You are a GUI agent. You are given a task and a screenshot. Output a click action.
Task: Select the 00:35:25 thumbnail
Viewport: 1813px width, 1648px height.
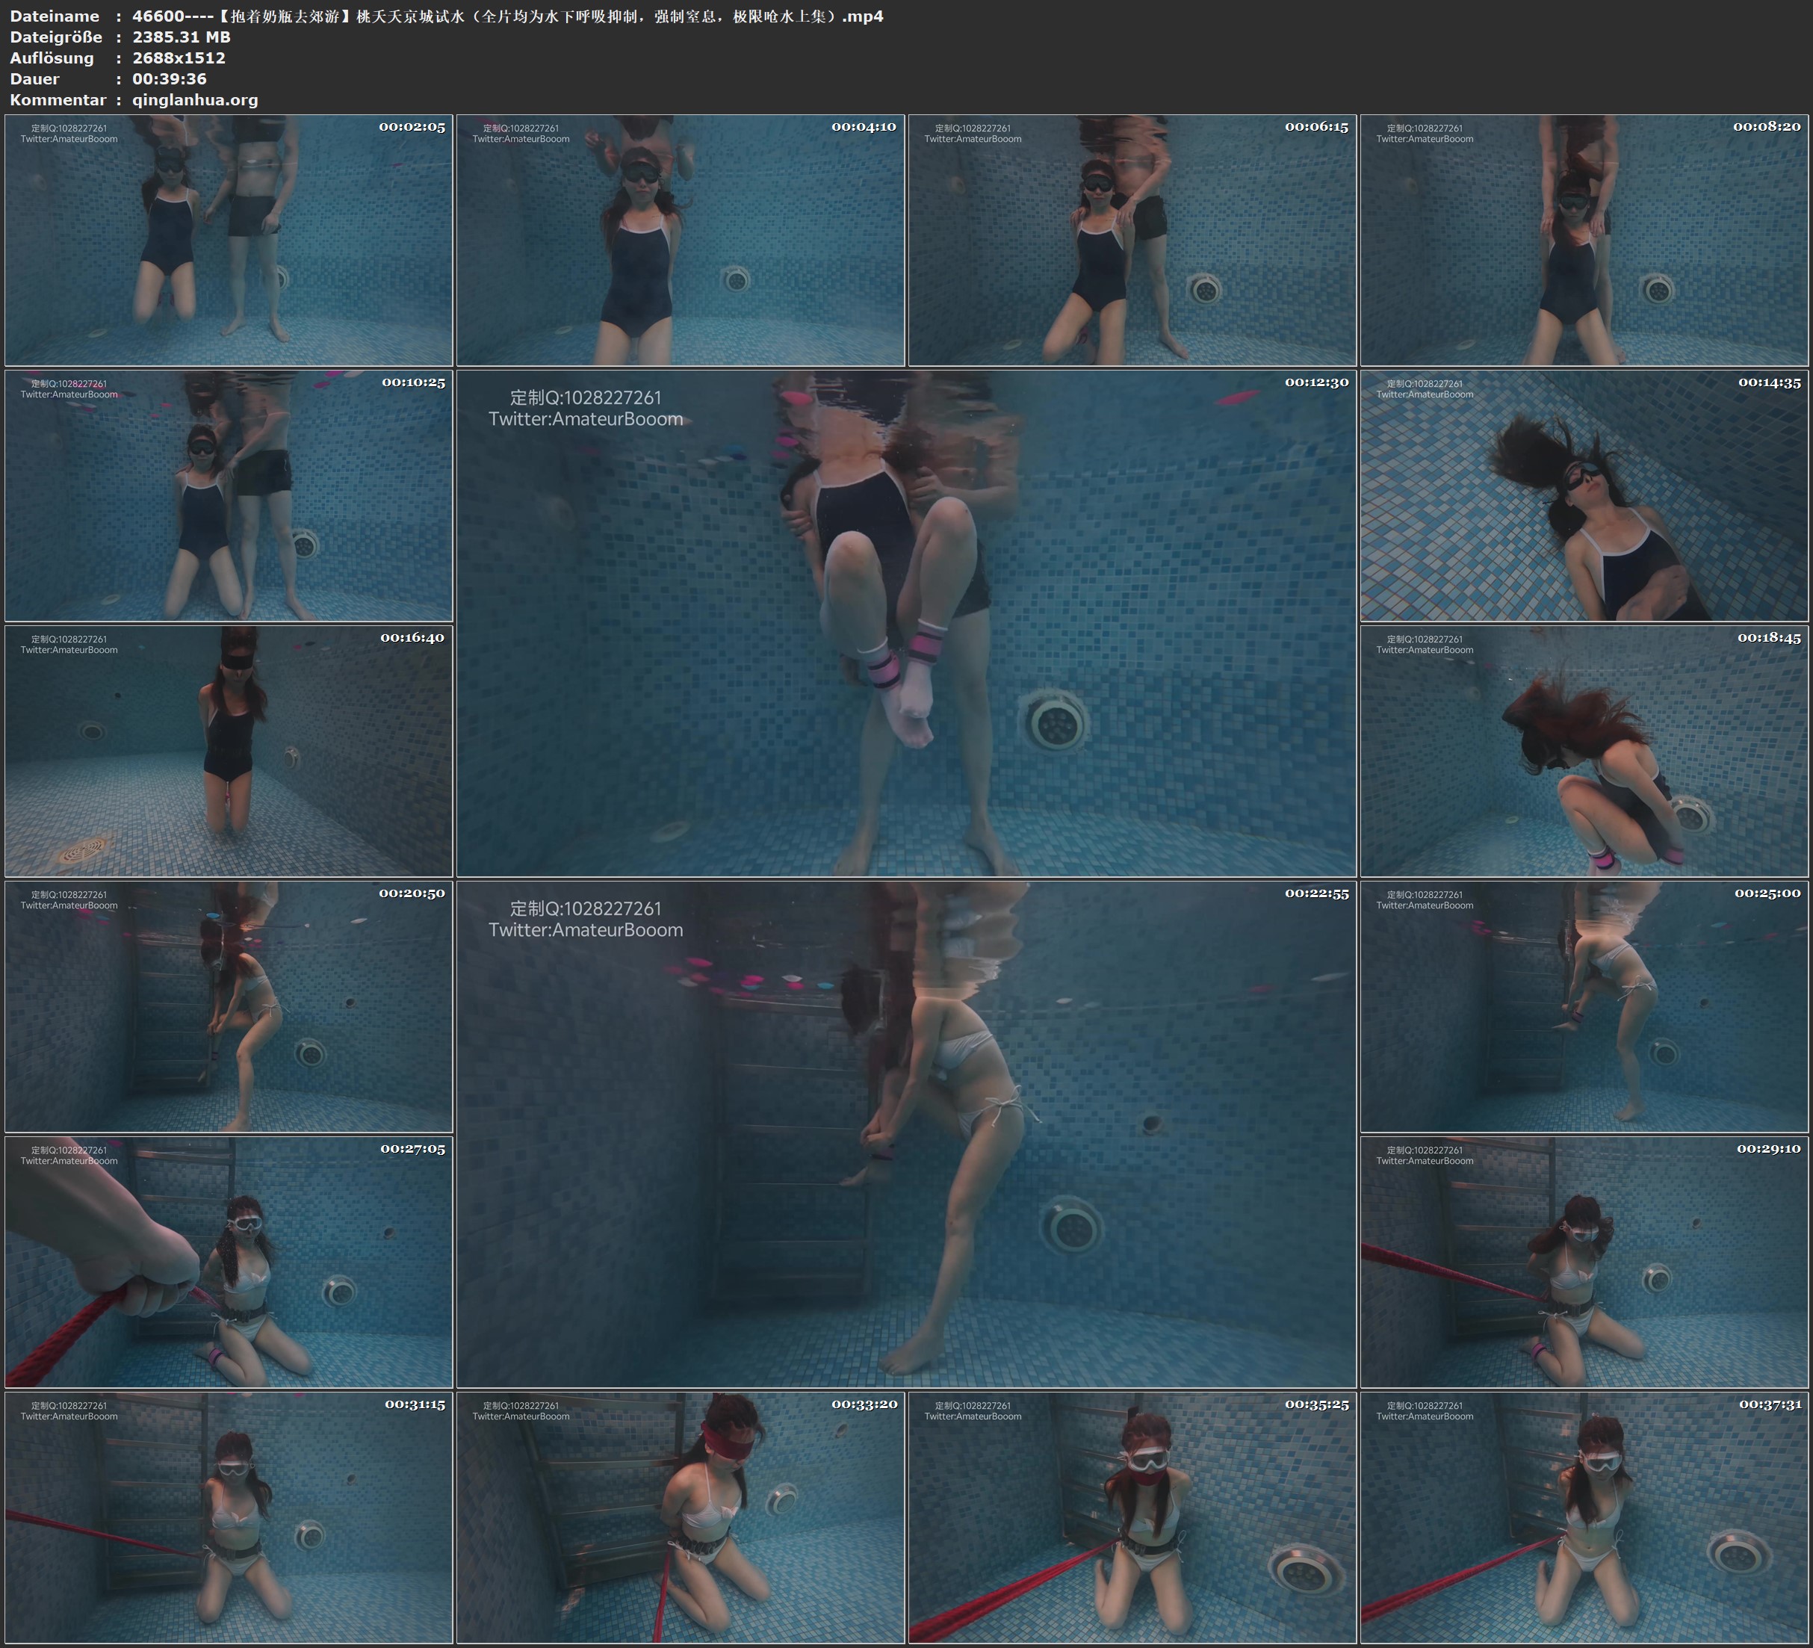tap(1131, 1517)
